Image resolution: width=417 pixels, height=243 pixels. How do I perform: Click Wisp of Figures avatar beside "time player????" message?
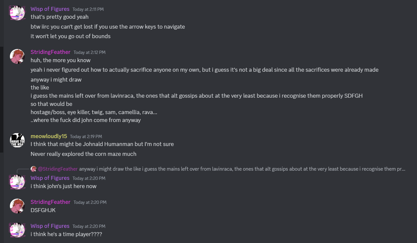tap(17, 230)
